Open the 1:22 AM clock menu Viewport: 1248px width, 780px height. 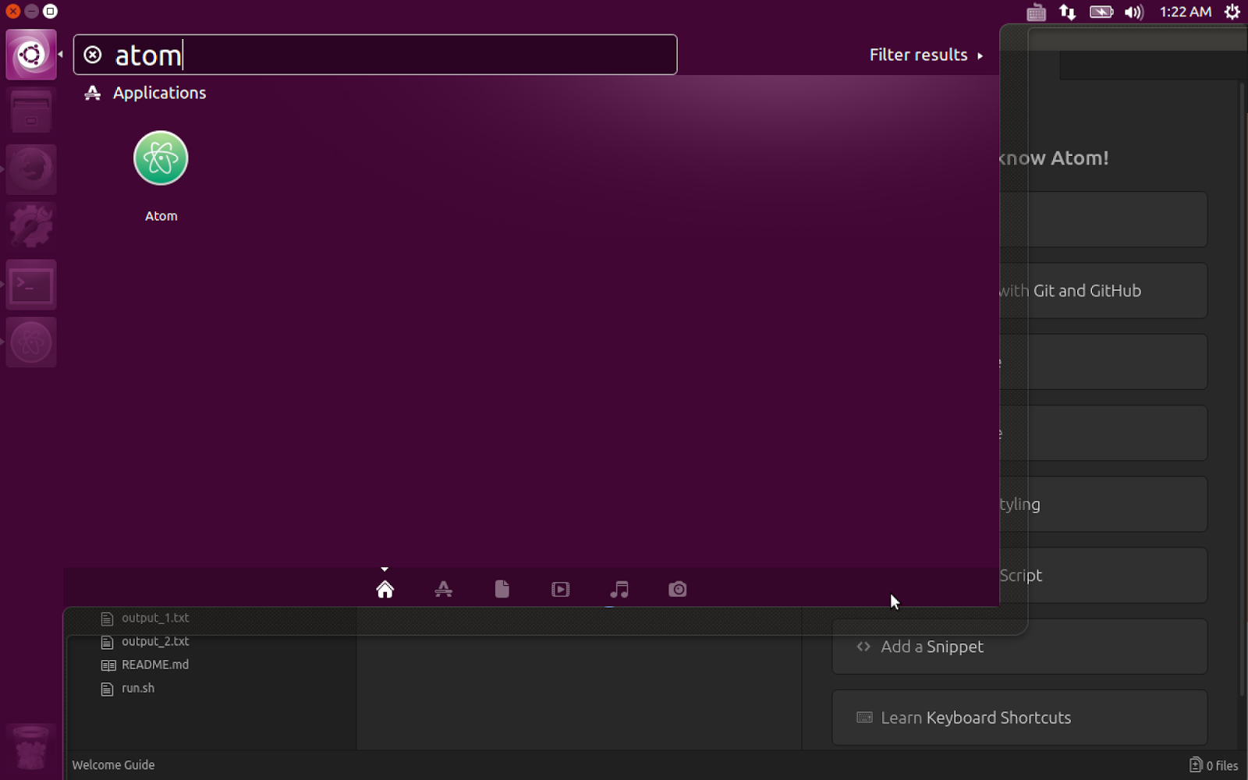1185,12
